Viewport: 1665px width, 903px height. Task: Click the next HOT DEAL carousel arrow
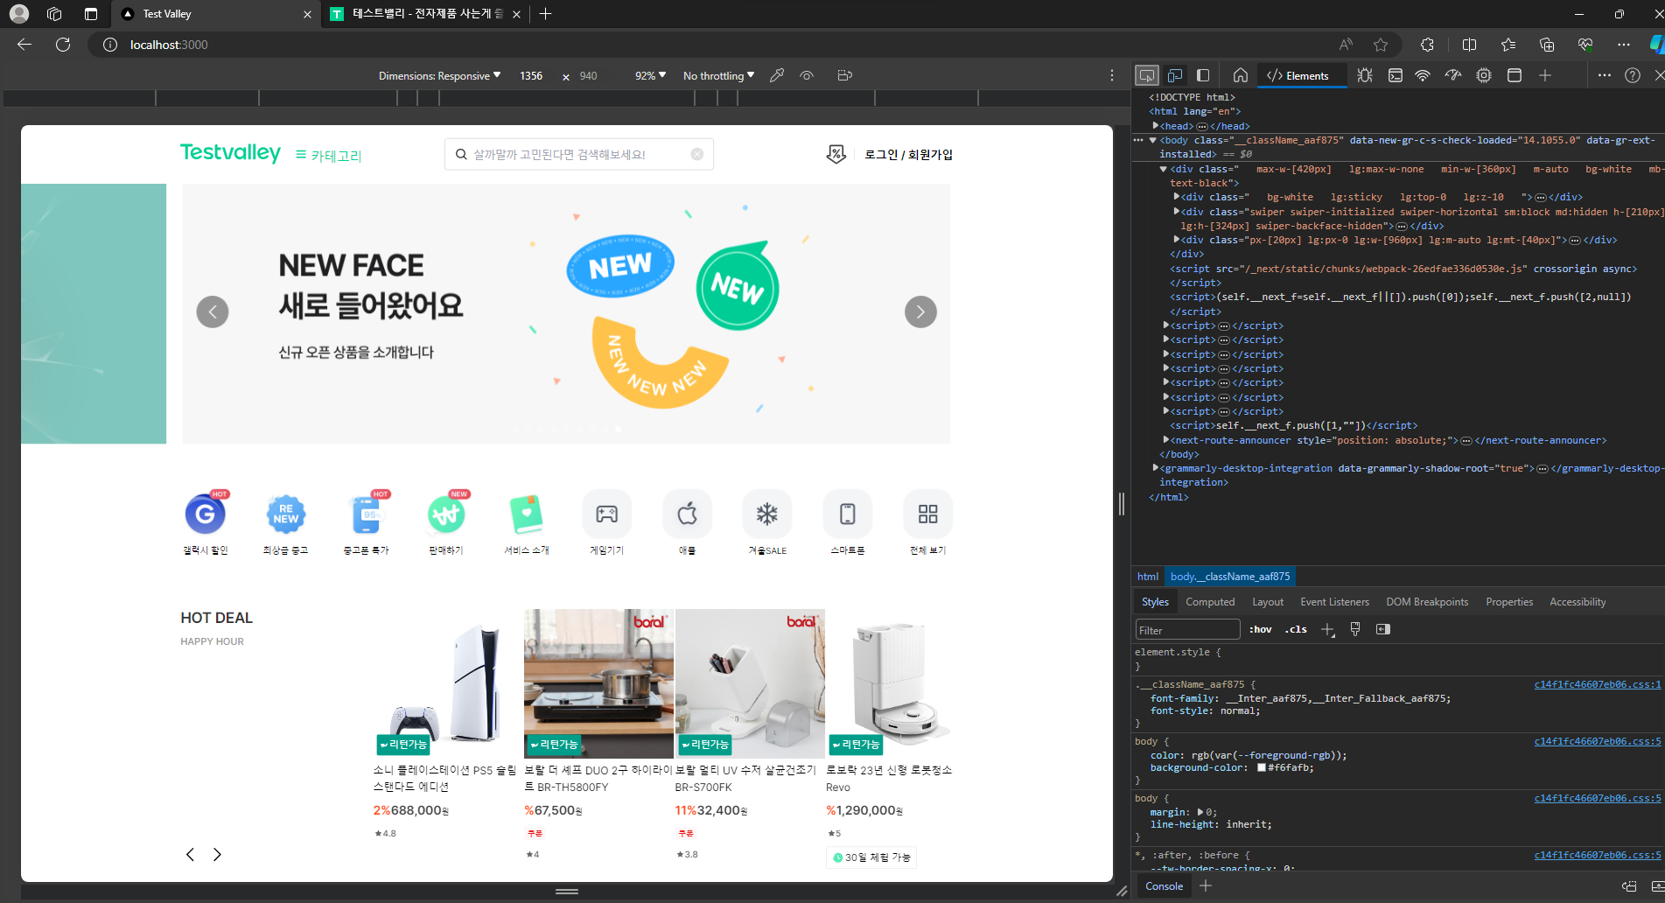(x=217, y=855)
